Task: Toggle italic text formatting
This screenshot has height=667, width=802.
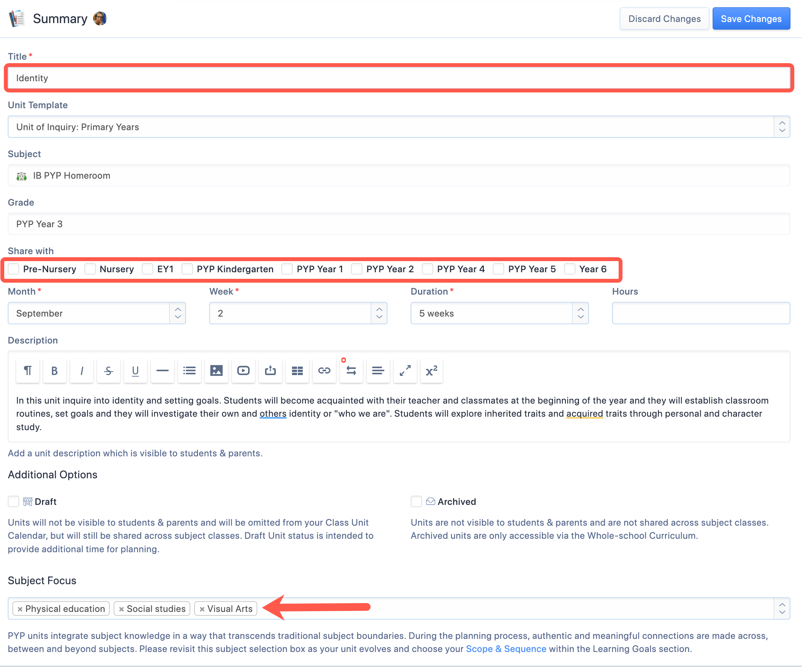Action: point(81,371)
